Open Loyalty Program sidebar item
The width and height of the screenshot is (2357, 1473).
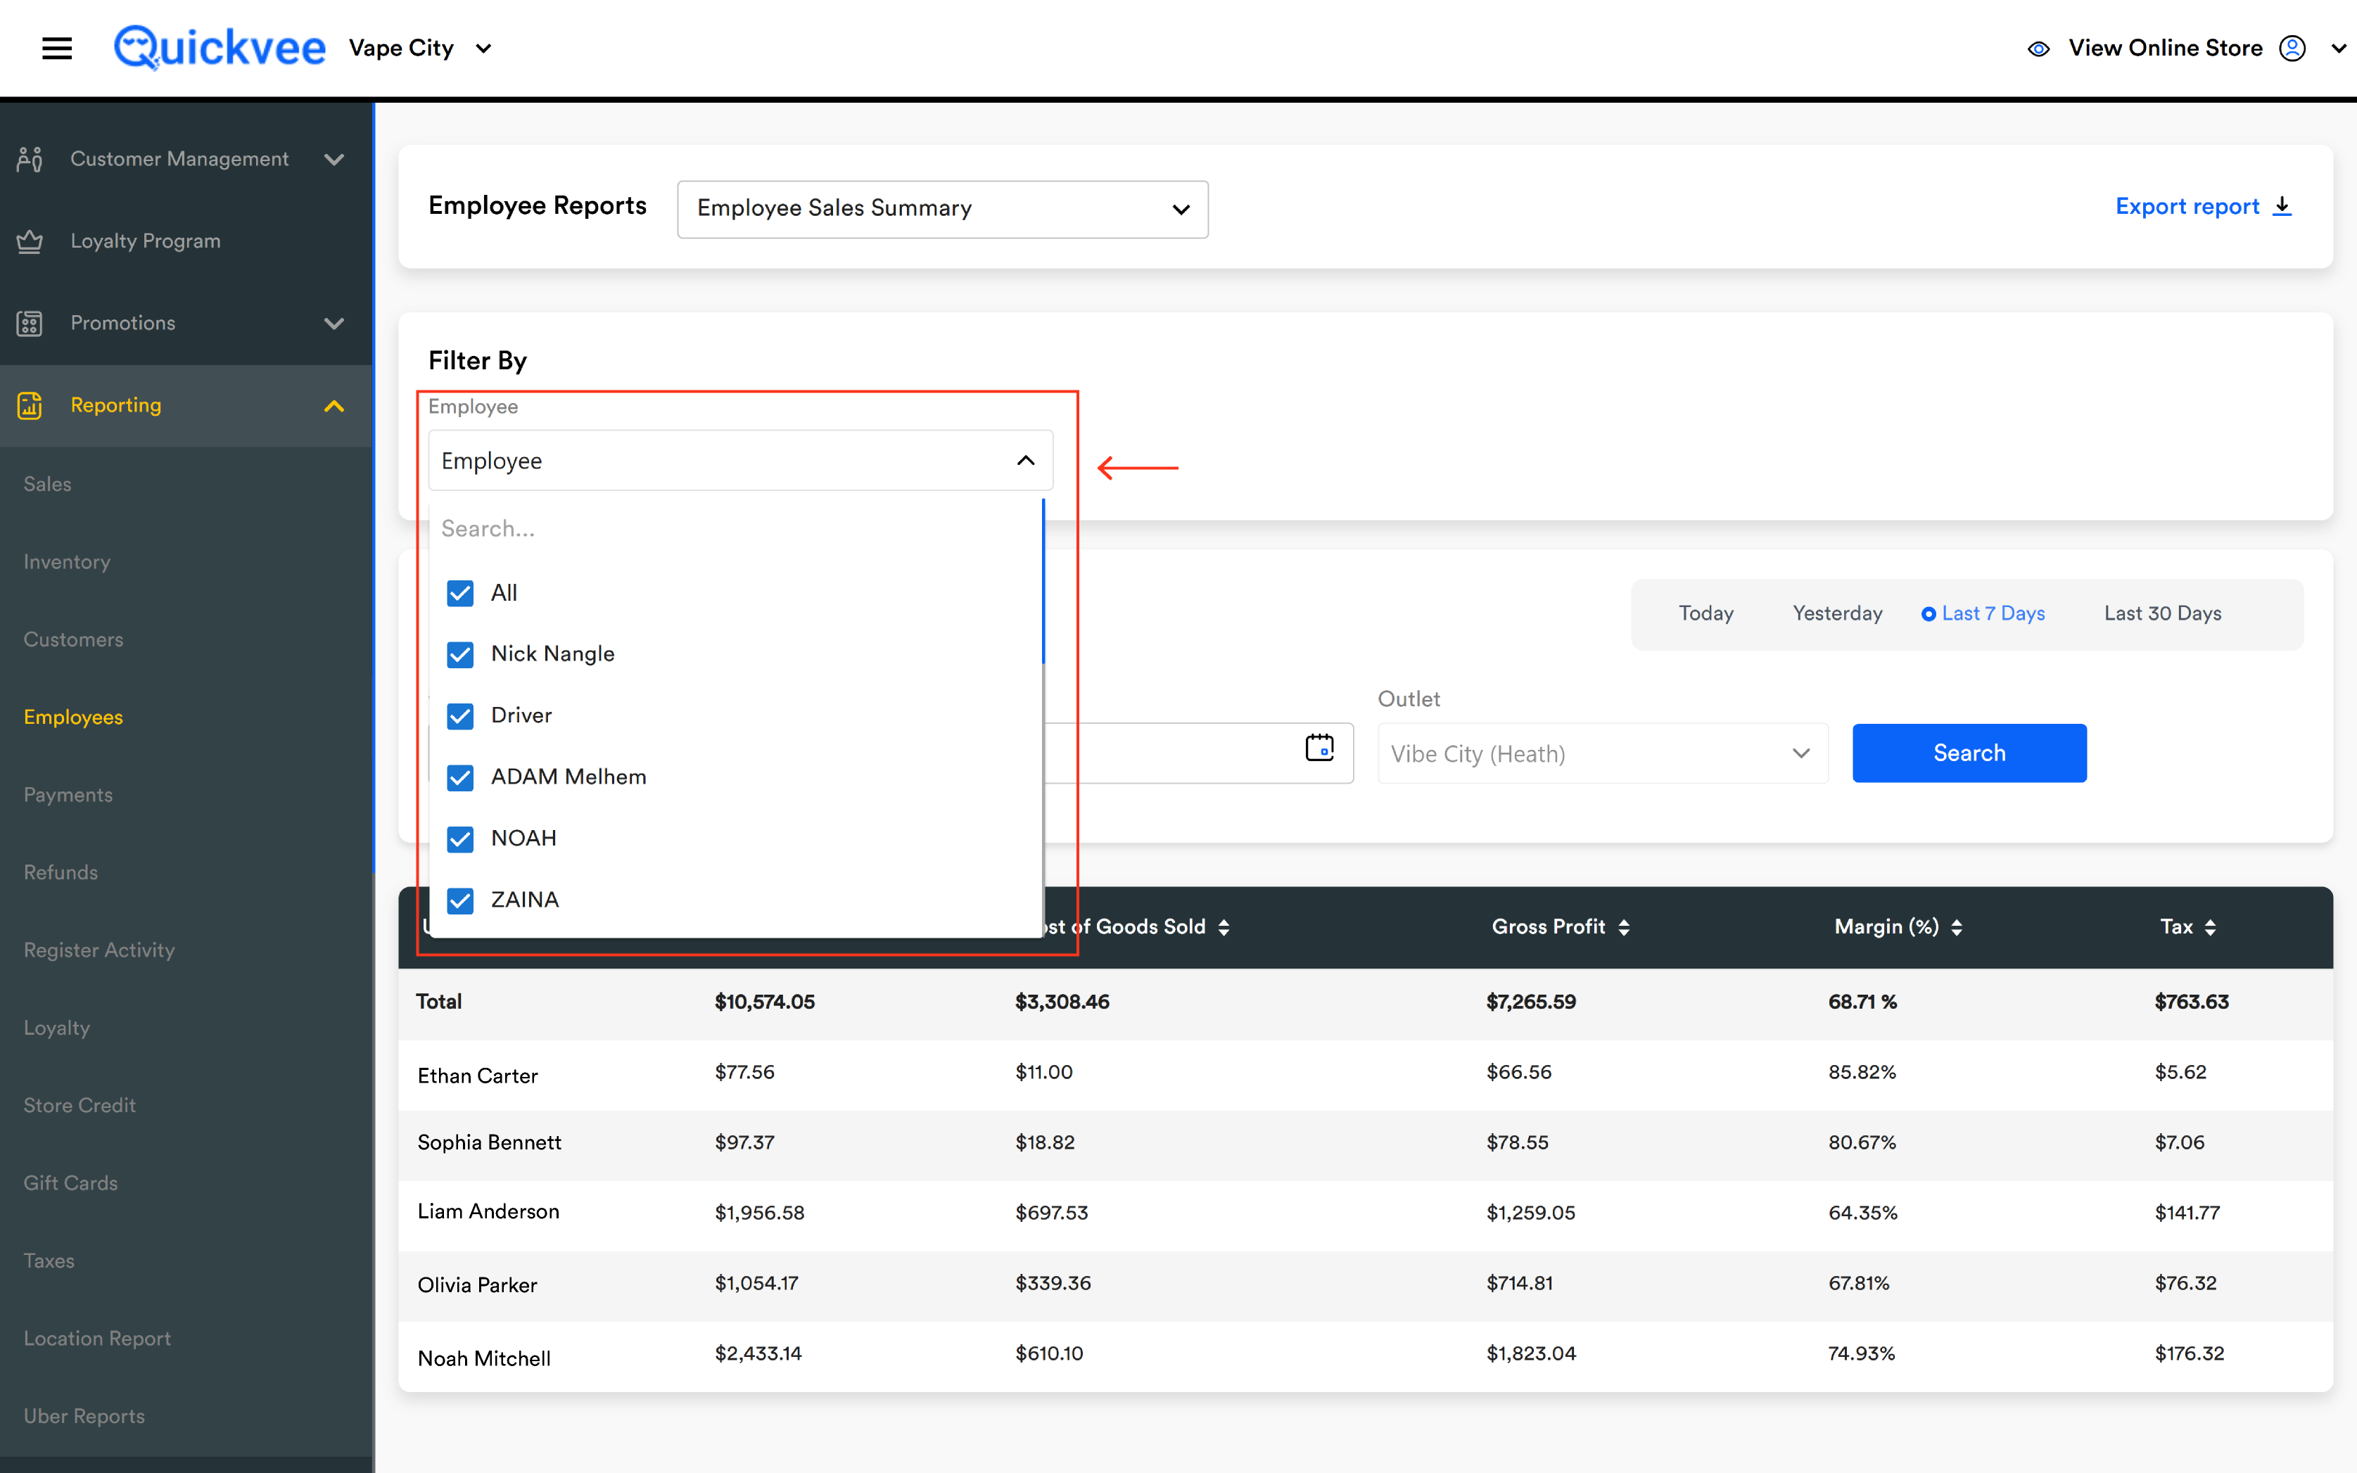pyautogui.click(x=185, y=241)
